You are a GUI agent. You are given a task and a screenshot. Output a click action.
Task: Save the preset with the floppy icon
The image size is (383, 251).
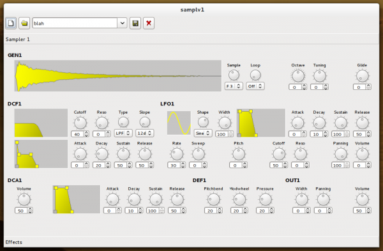pos(135,23)
